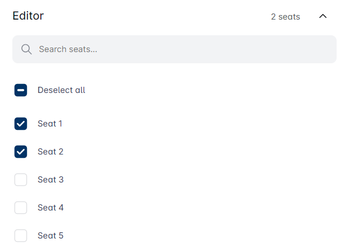
Task: Click the magnifier search icon
Action: click(26, 49)
